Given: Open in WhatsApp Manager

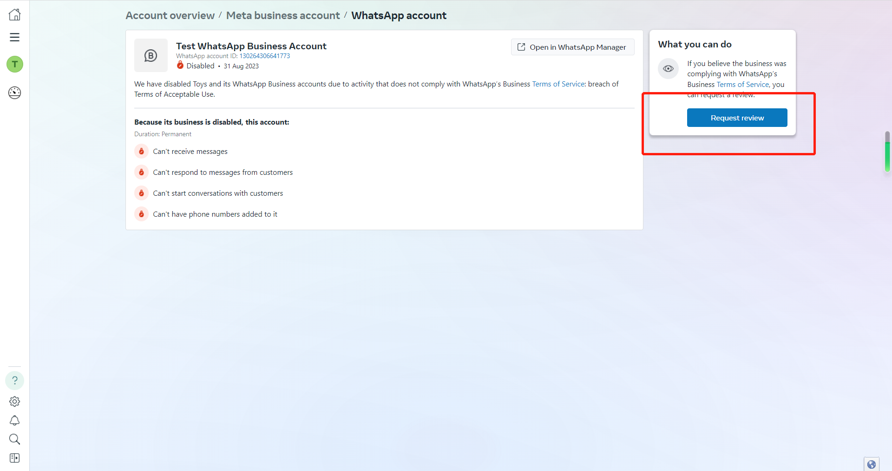Looking at the screenshot, I should tap(572, 47).
